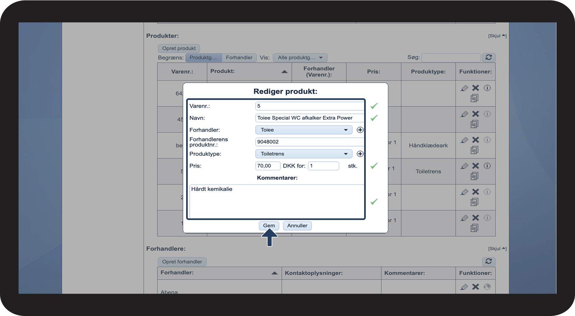Toggle Begræns filter to Forhandler
Screen dimensions: 575x316
click(x=239, y=58)
